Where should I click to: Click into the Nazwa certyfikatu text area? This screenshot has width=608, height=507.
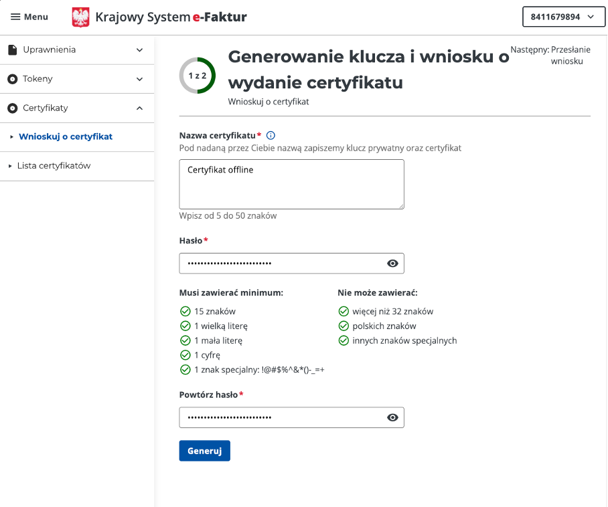tap(291, 184)
